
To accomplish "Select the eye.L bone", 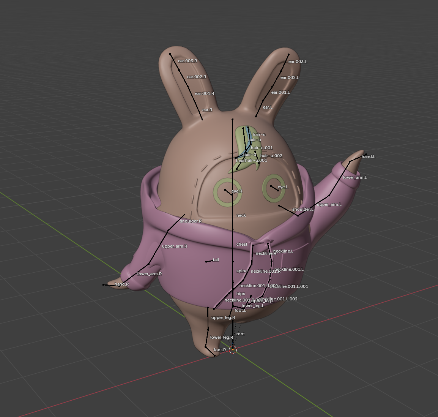I will click(274, 188).
